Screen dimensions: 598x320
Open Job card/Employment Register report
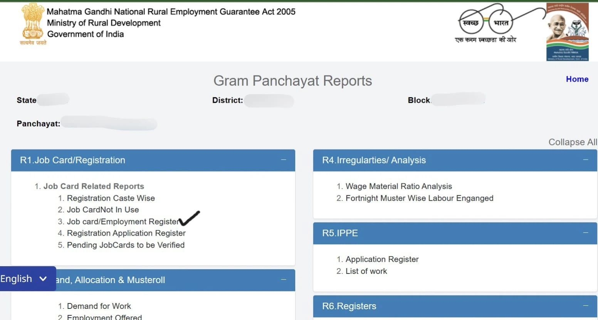[123, 222]
